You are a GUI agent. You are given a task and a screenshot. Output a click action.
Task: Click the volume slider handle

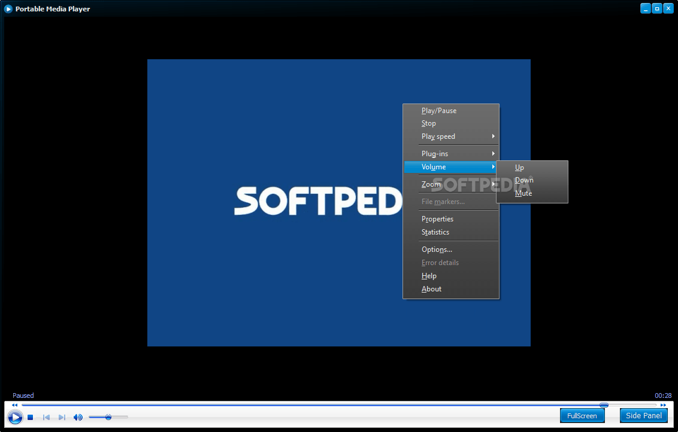point(108,417)
